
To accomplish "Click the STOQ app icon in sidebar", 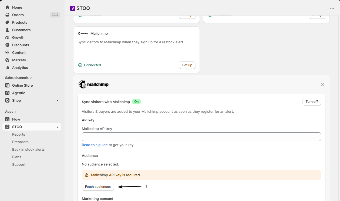I will [x=7, y=127].
